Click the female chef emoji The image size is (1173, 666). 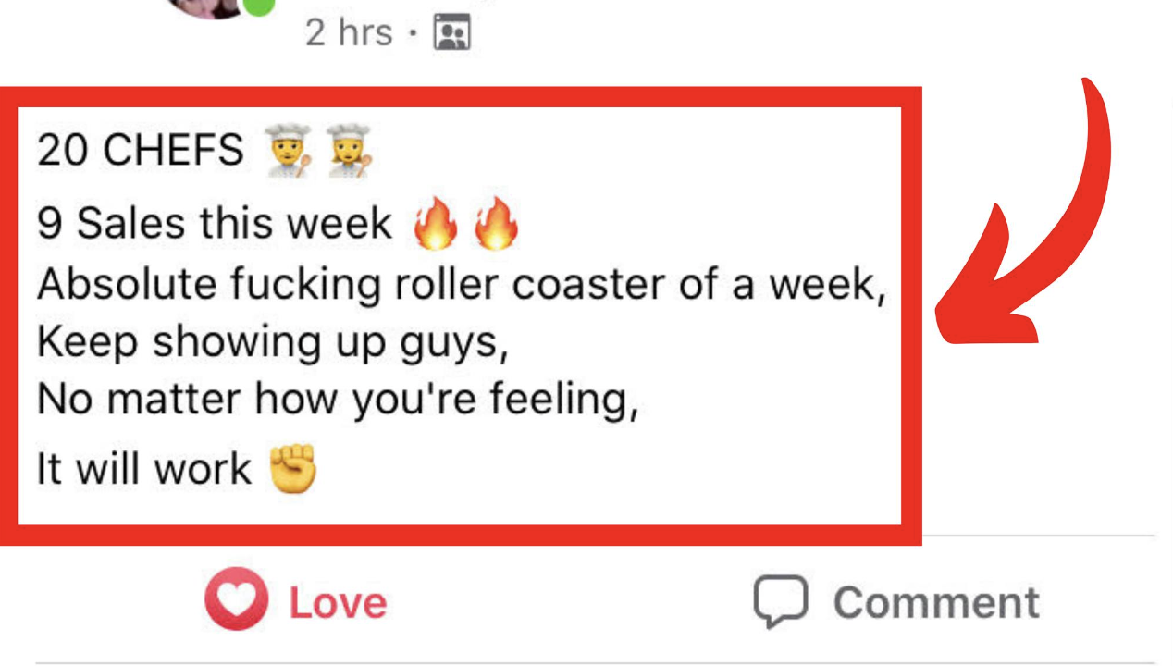coord(348,150)
